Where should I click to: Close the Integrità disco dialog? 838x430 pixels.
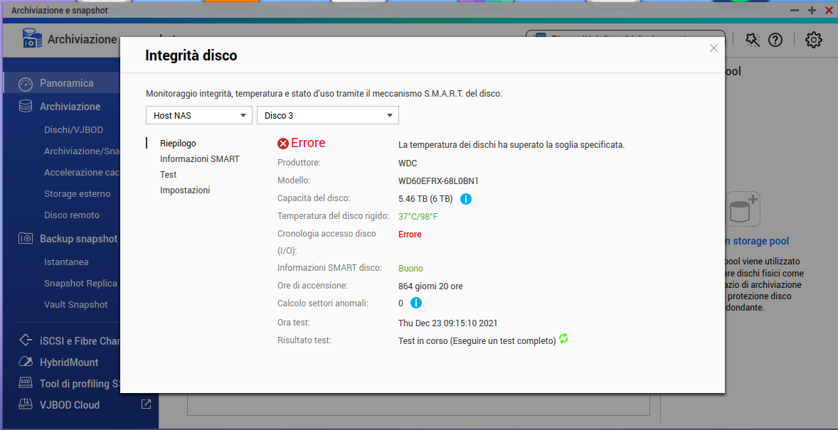(x=714, y=48)
